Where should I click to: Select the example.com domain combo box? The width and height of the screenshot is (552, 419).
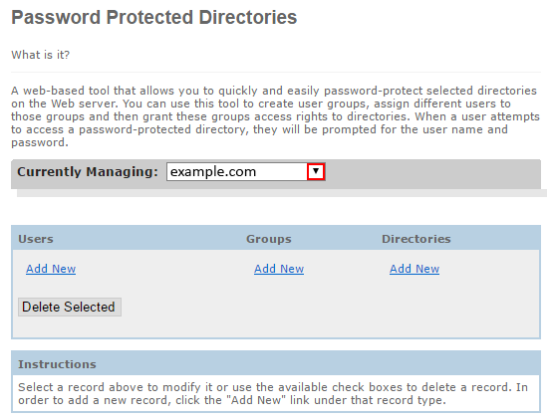[246, 171]
